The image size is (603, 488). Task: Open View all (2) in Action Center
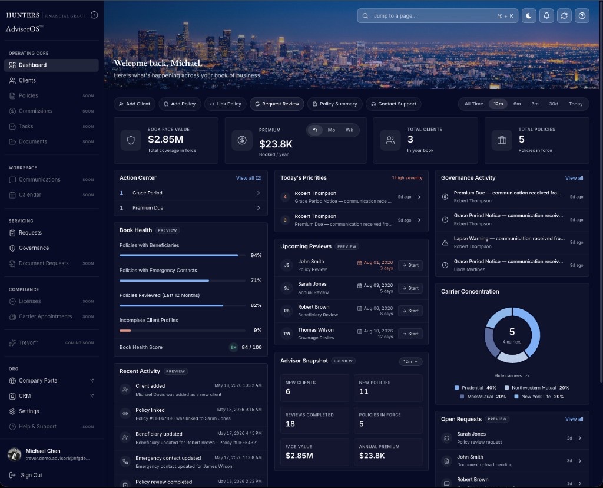click(249, 178)
